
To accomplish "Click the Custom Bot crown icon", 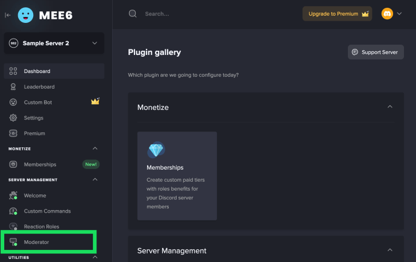I will (95, 101).
